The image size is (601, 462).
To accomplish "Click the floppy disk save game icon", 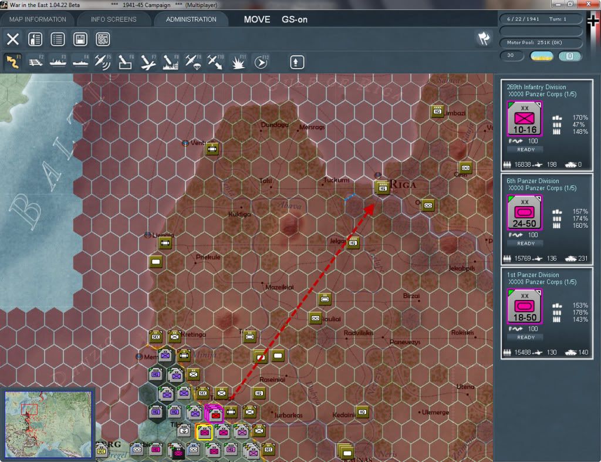I will [x=80, y=39].
